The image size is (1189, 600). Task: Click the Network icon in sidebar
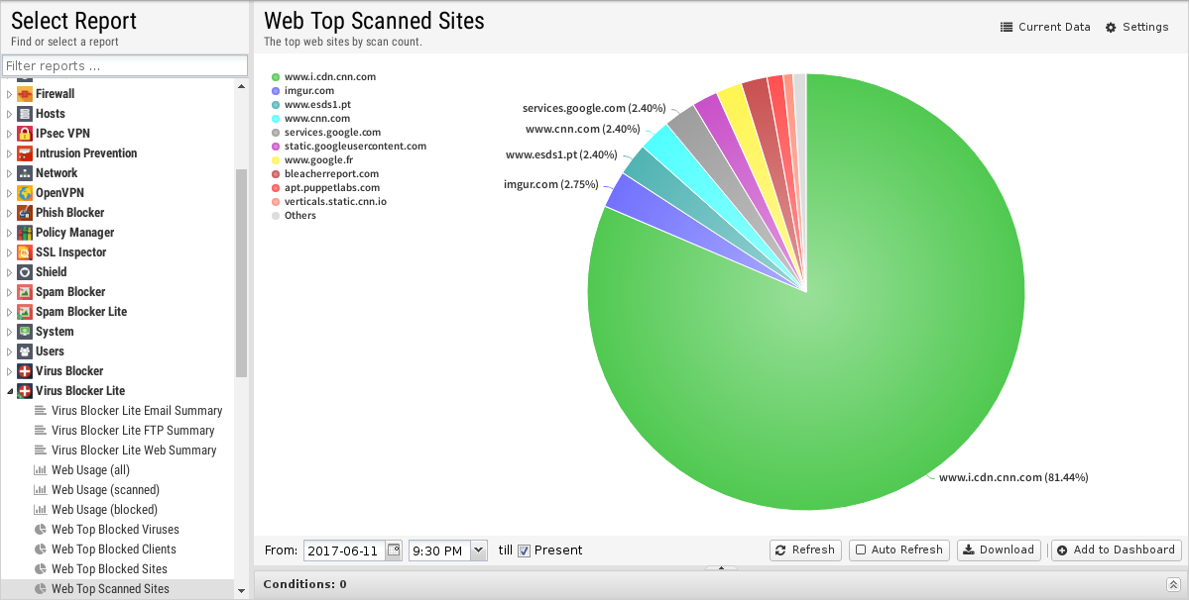pos(24,172)
